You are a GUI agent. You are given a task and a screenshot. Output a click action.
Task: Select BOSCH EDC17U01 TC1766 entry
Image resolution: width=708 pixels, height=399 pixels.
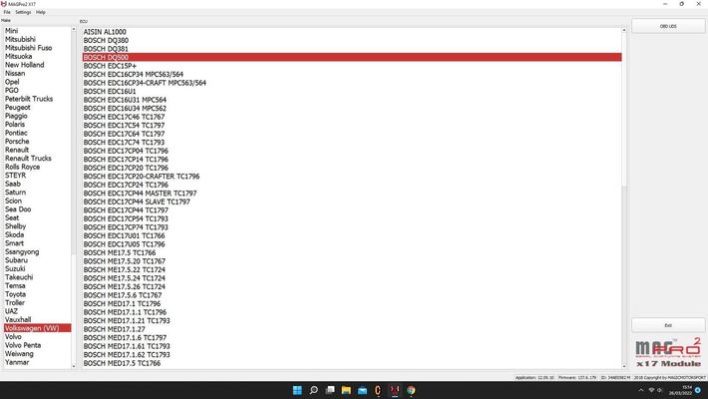tap(352, 235)
